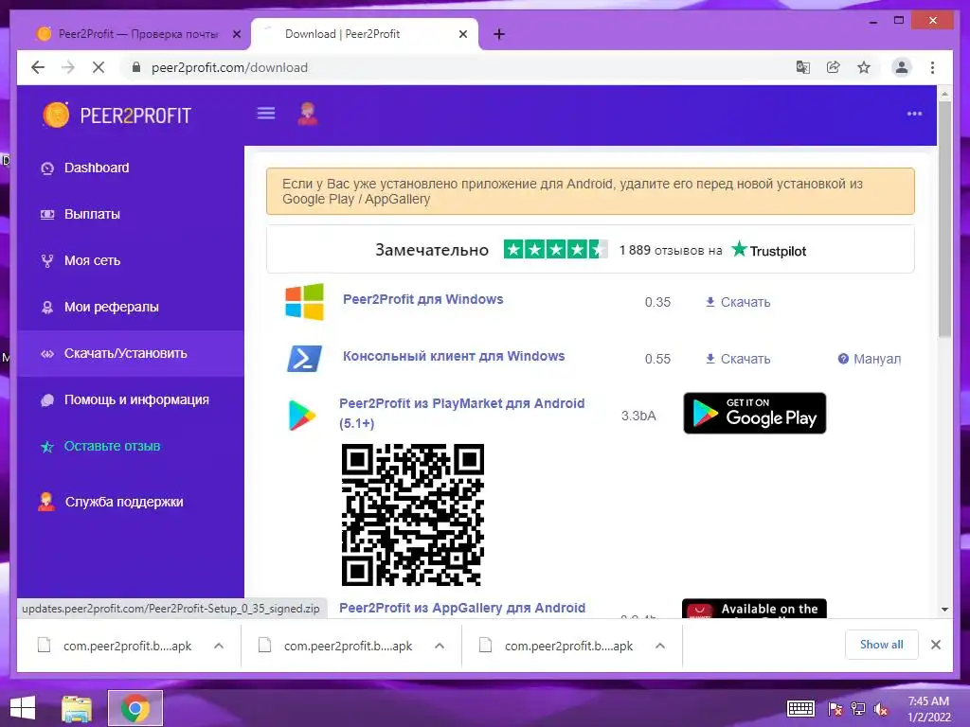
Task: Click the Оставьте отзыв star icon
Action: pos(47,447)
